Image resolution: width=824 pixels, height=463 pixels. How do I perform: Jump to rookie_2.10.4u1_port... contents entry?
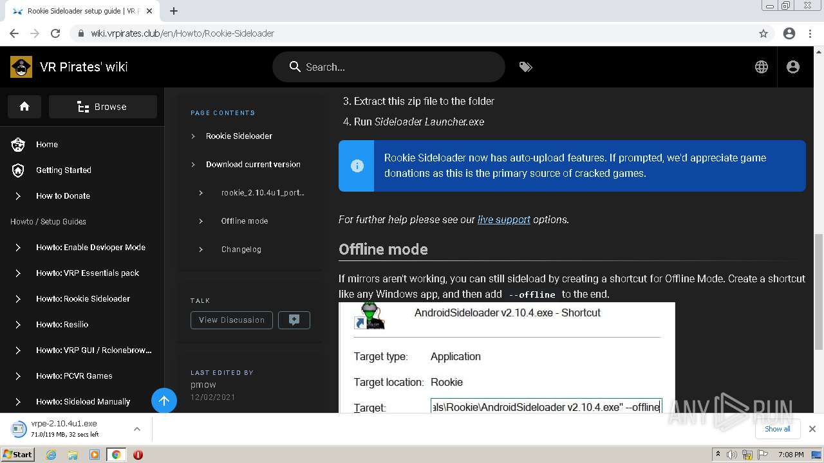(x=263, y=192)
